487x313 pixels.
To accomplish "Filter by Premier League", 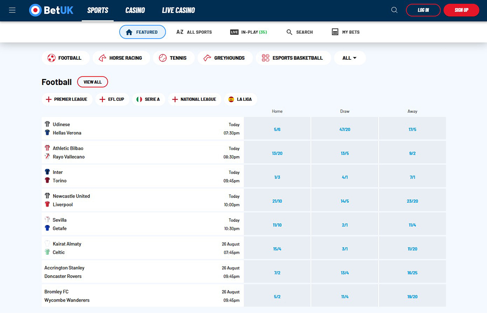I will pyautogui.click(x=67, y=99).
